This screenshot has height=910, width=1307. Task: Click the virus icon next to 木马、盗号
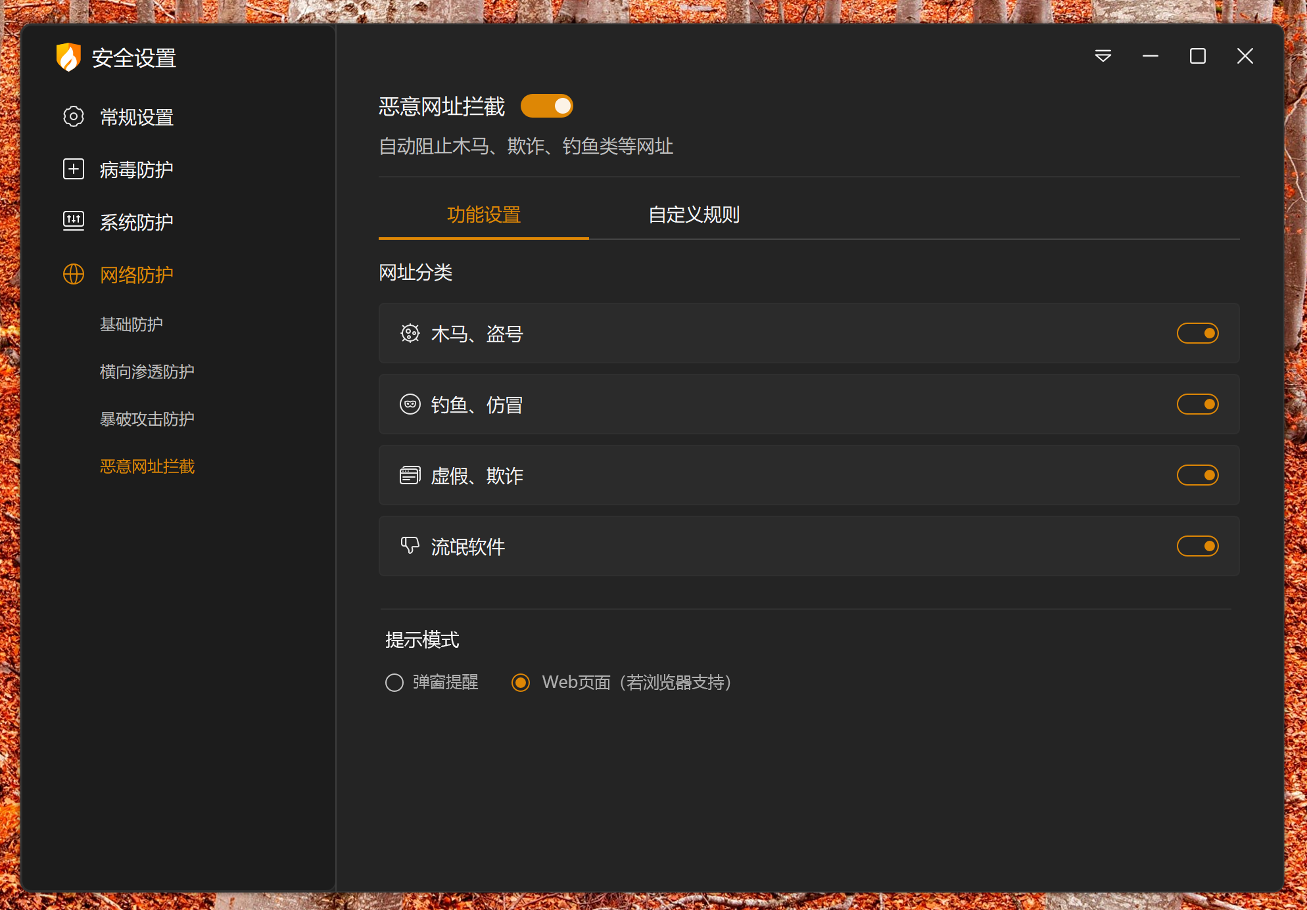409,333
